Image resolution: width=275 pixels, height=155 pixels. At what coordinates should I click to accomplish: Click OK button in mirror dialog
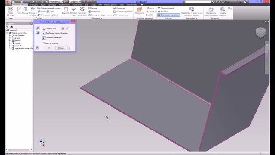coord(49,48)
